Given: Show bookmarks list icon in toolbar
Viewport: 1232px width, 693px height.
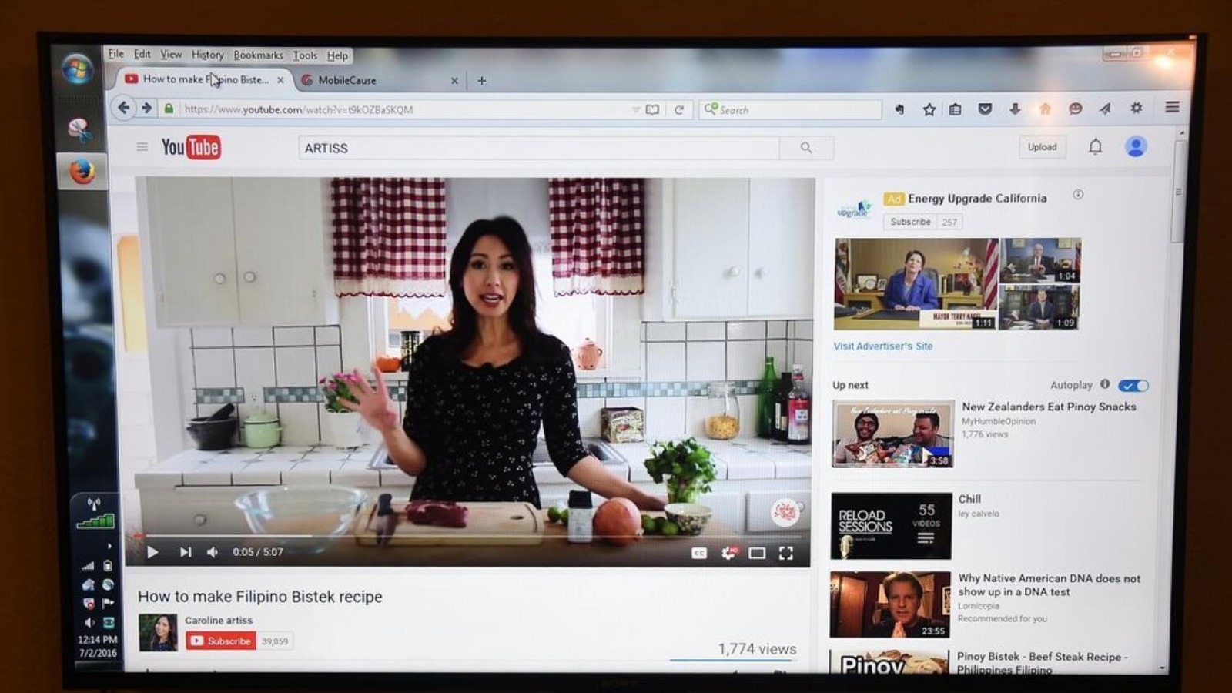Looking at the screenshot, I should point(955,109).
